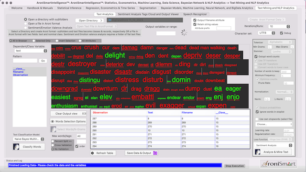The width and height of the screenshot is (306, 172).
Task: Click the moon icon beside Analyze & Mine Text
Action: 258,152
